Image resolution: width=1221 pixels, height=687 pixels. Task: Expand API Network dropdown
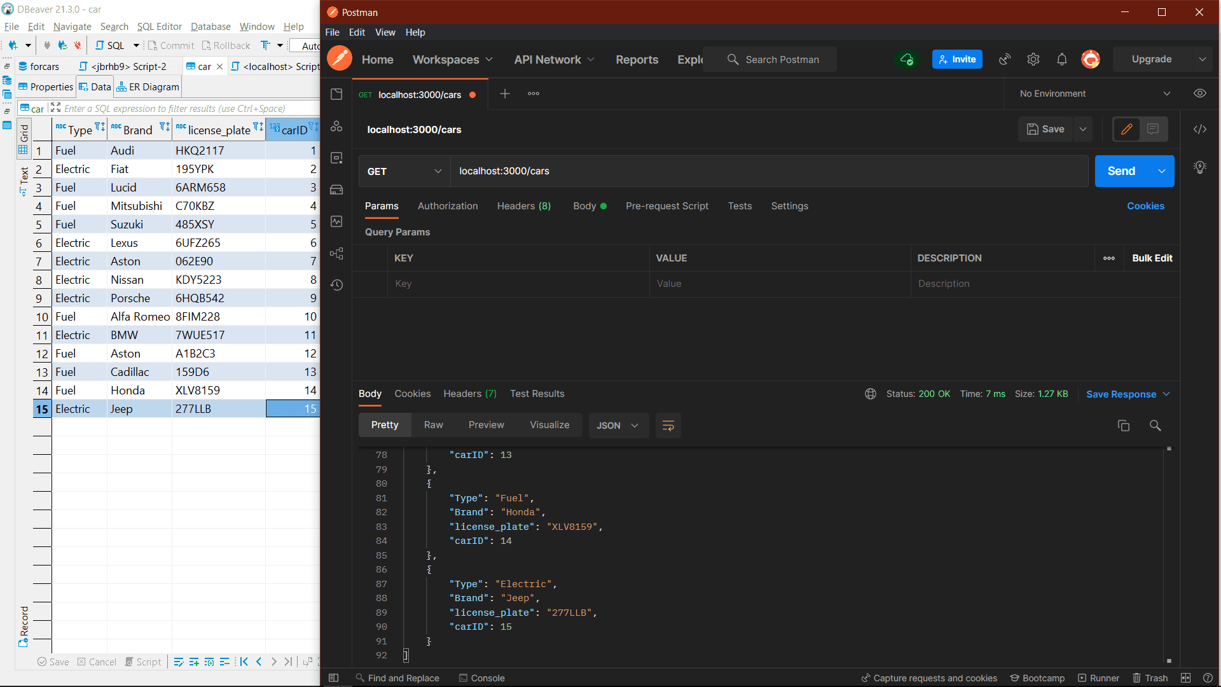[x=555, y=59]
